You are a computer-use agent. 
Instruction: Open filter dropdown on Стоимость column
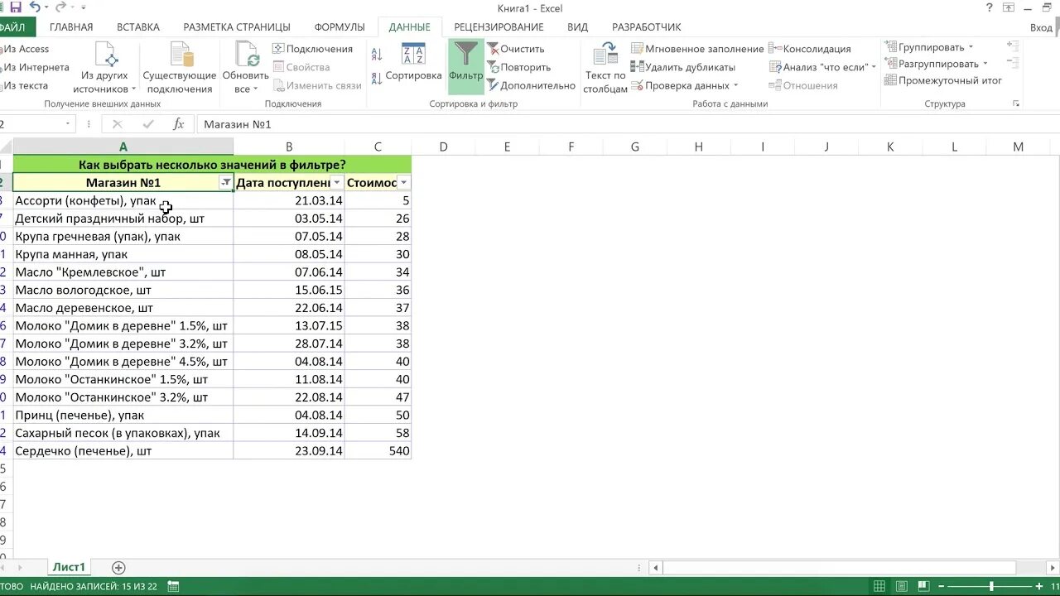tap(403, 183)
